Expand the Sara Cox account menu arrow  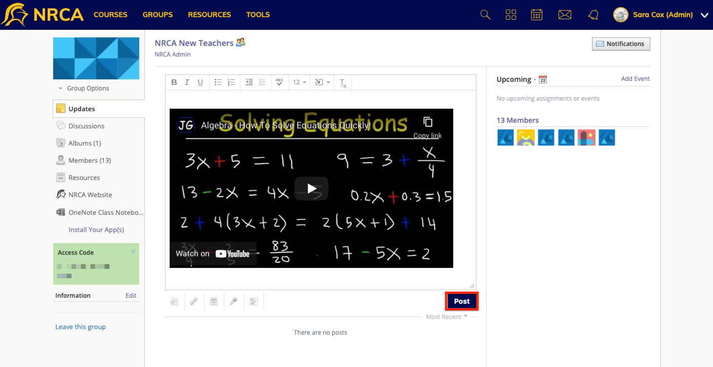coord(704,15)
